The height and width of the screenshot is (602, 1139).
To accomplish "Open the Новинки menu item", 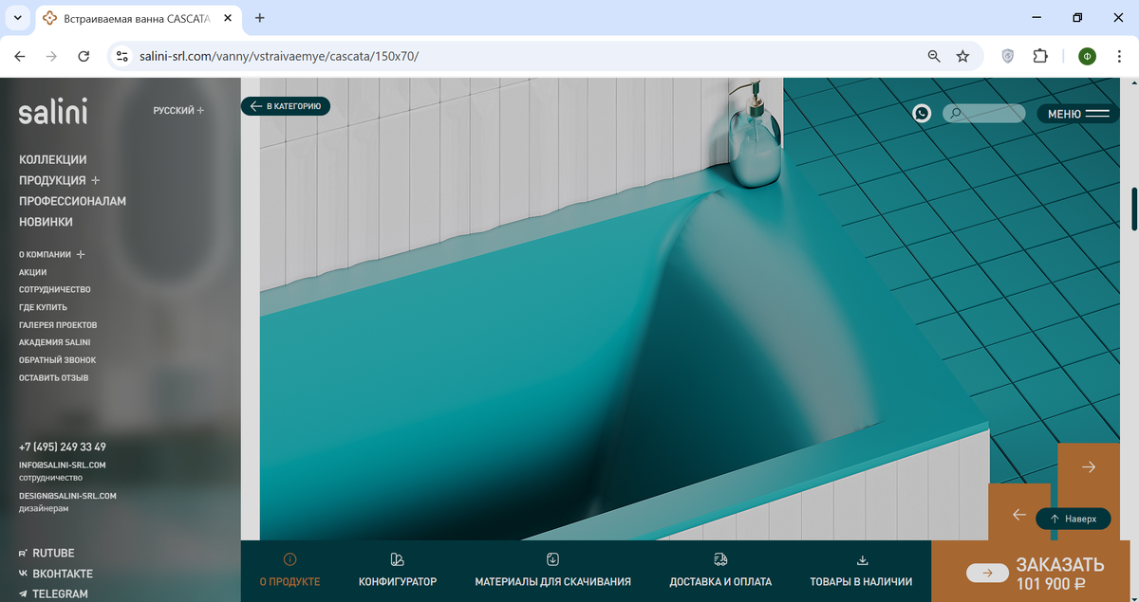I will click(46, 222).
